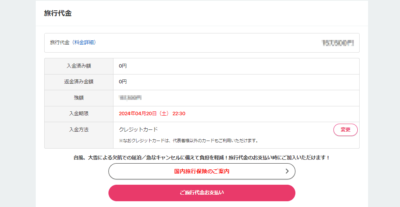Image resolution: width=400 pixels, height=207 pixels.
Task: Click the 旅行代金 section heading
Action: pos(58,13)
